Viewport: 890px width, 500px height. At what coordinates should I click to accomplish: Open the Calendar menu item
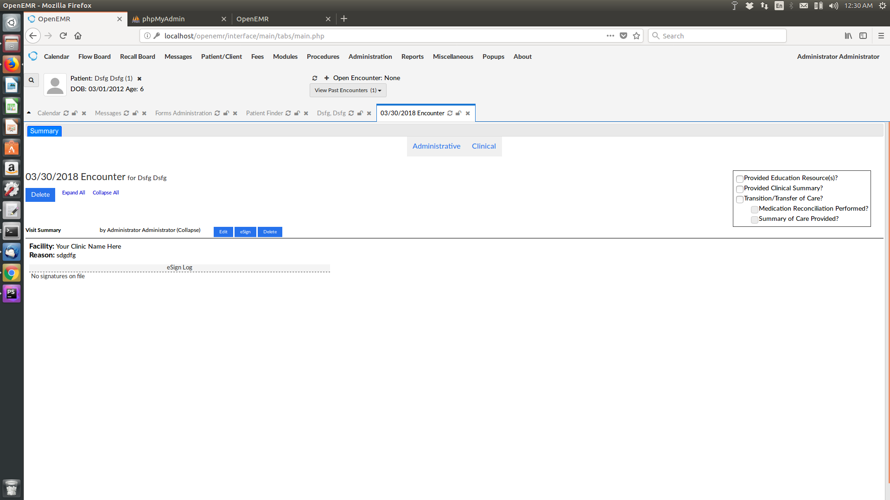[x=57, y=56]
